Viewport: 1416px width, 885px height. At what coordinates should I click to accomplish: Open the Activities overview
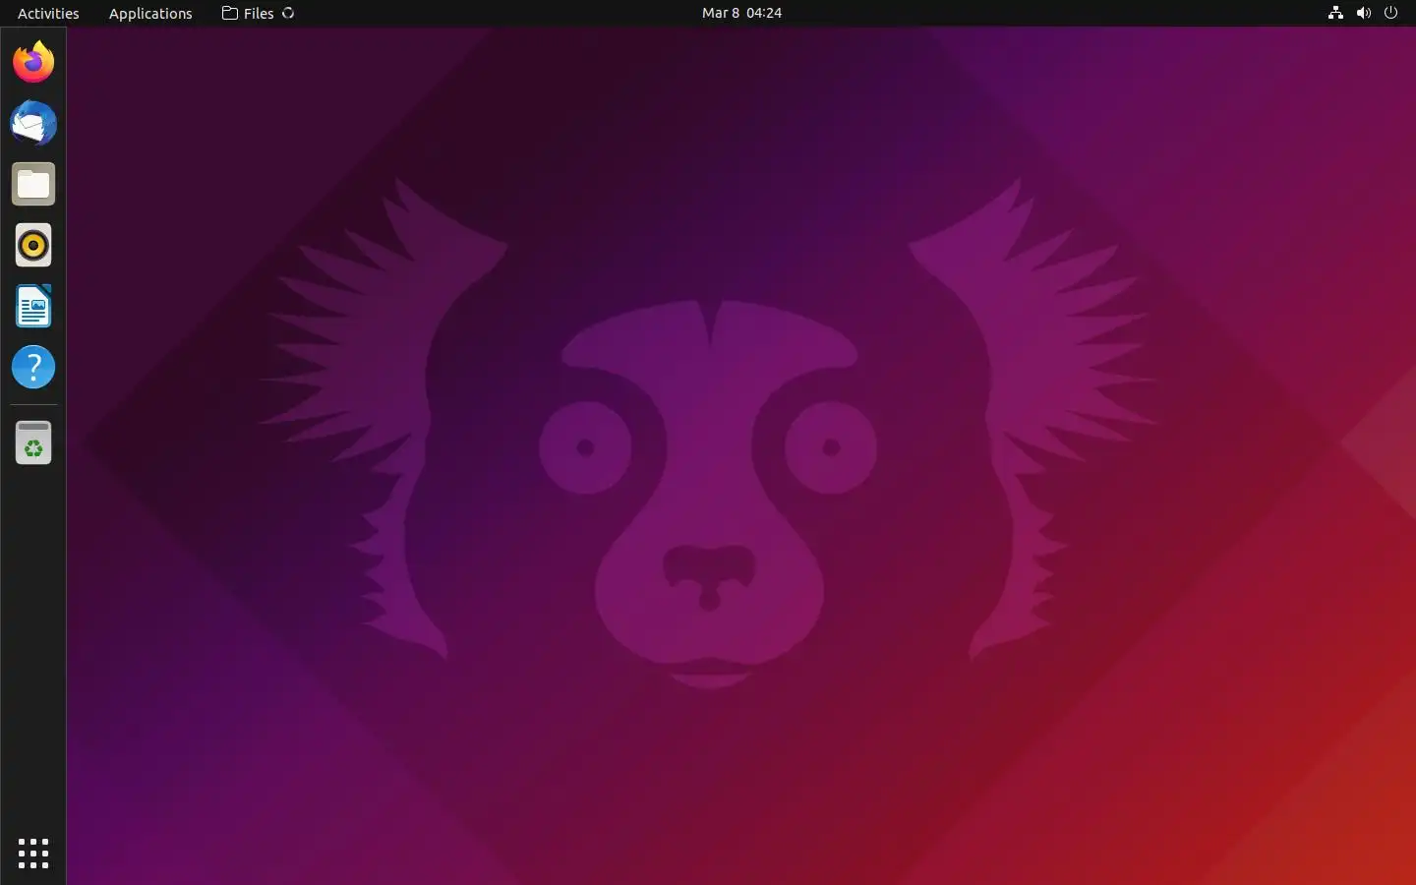48,13
